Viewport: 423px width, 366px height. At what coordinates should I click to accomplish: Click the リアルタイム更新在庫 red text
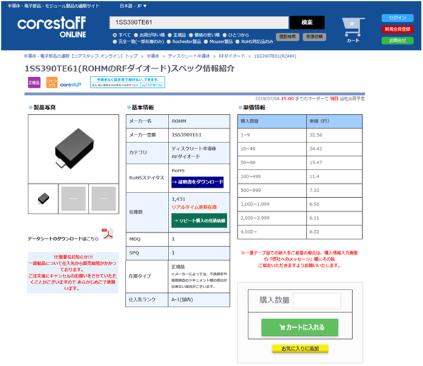point(194,207)
